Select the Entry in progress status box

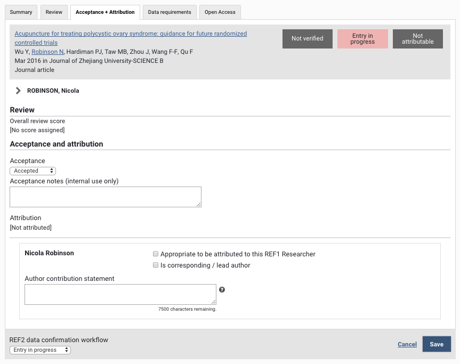(x=362, y=39)
